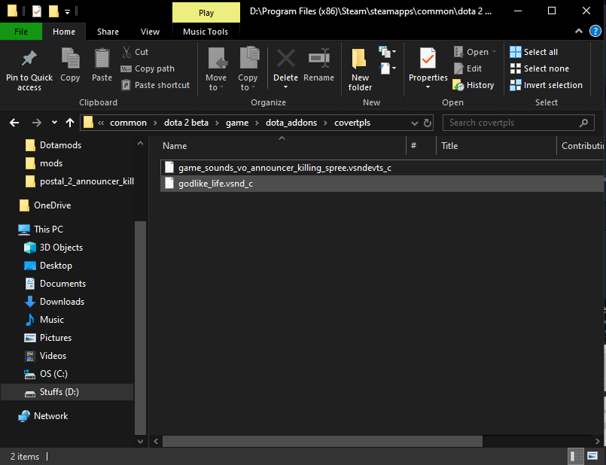Delete the selected file
This screenshot has height=465, width=606.
tap(285, 64)
